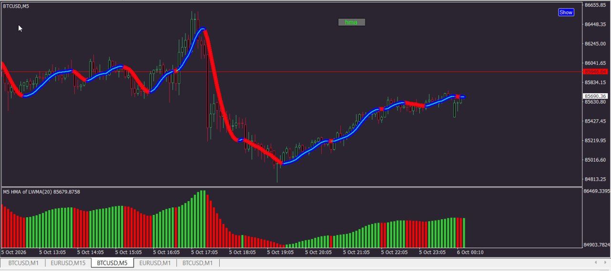The width and height of the screenshot is (611, 271).
Task: Click the 5 Oct 19:05 time label
Action: (x=280, y=252)
